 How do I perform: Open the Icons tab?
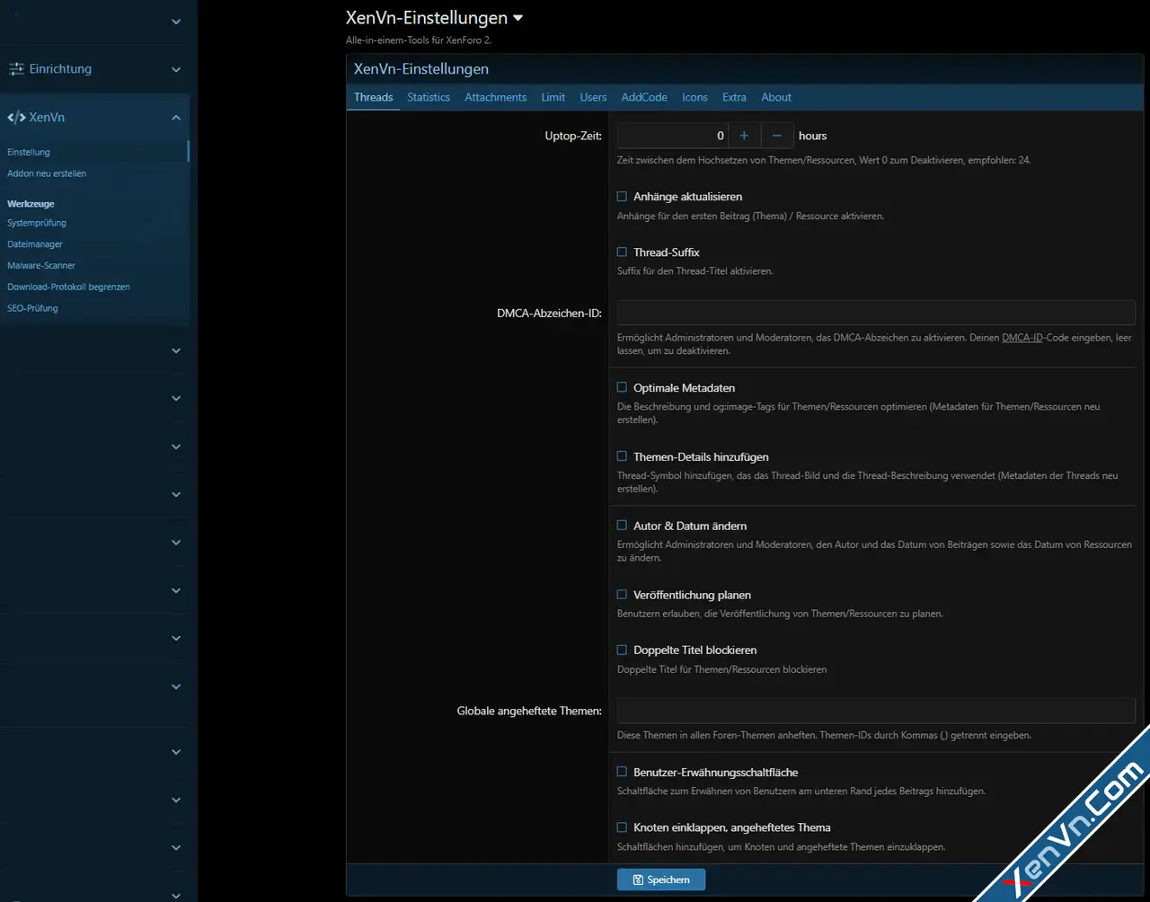point(694,97)
